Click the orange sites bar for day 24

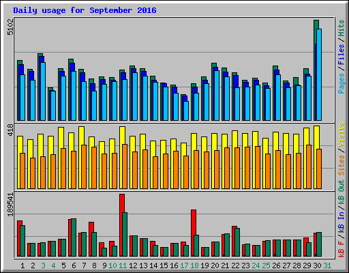(x=258, y=167)
